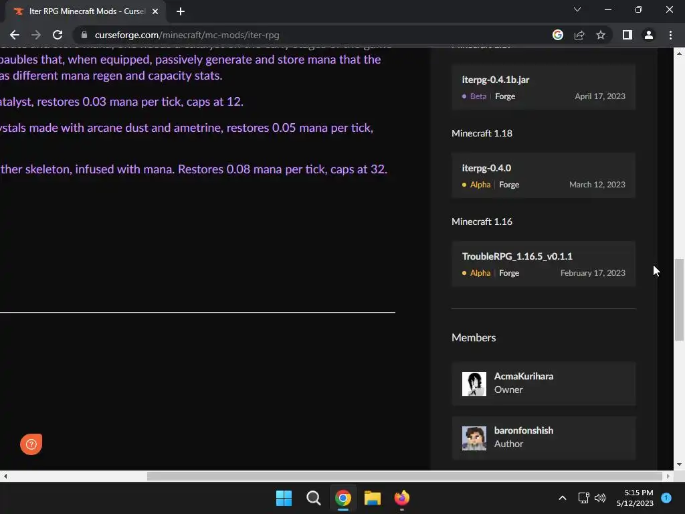
Task: Switch to Chrome in the taskbar
Action: point(343,498)
